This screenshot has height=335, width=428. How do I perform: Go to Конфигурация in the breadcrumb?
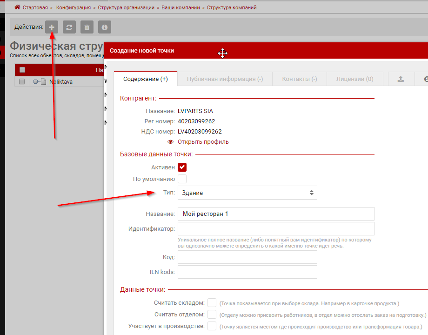(x=74, y=7)
